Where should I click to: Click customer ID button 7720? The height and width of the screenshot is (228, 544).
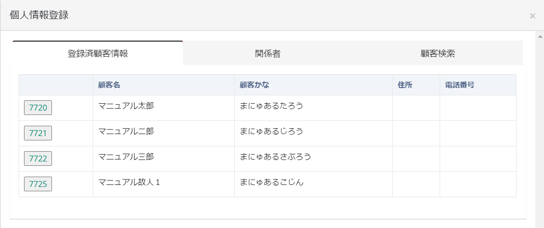[38, 108]
